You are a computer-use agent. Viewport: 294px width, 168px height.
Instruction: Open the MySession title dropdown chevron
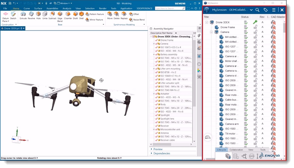pyautogui.click(x=251, y=10)
